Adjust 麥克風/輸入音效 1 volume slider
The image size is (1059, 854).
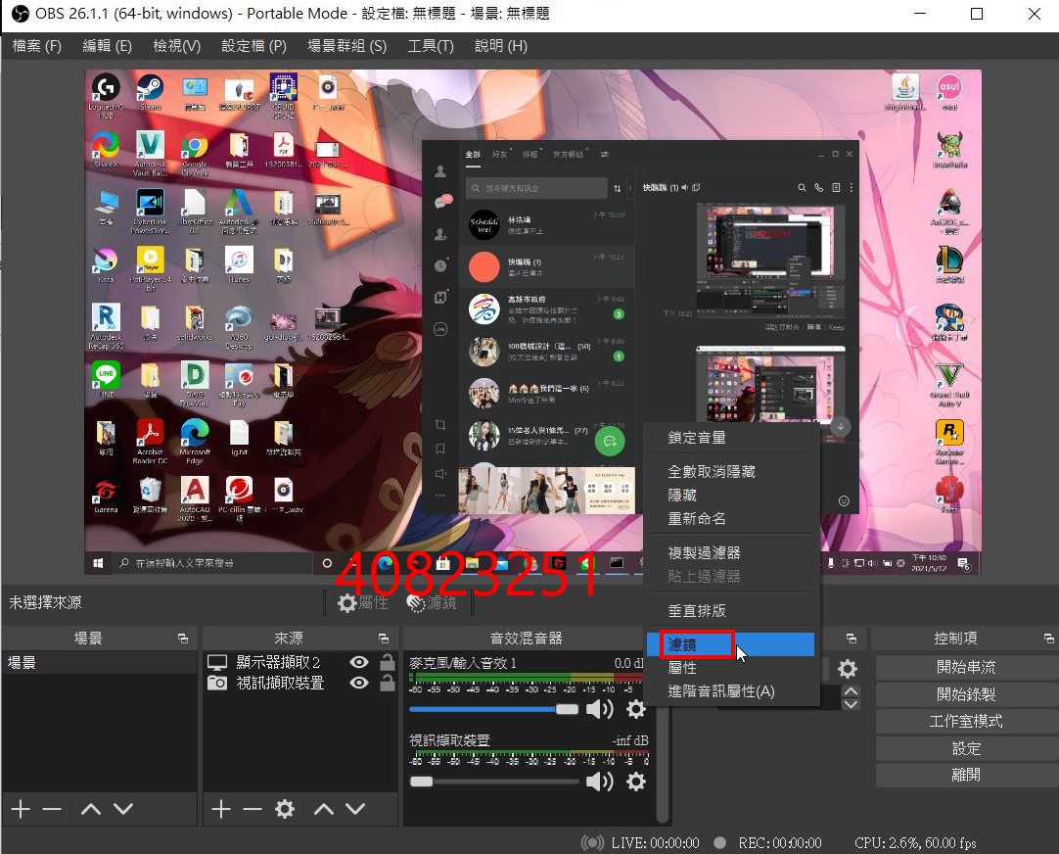click(493, 709)
